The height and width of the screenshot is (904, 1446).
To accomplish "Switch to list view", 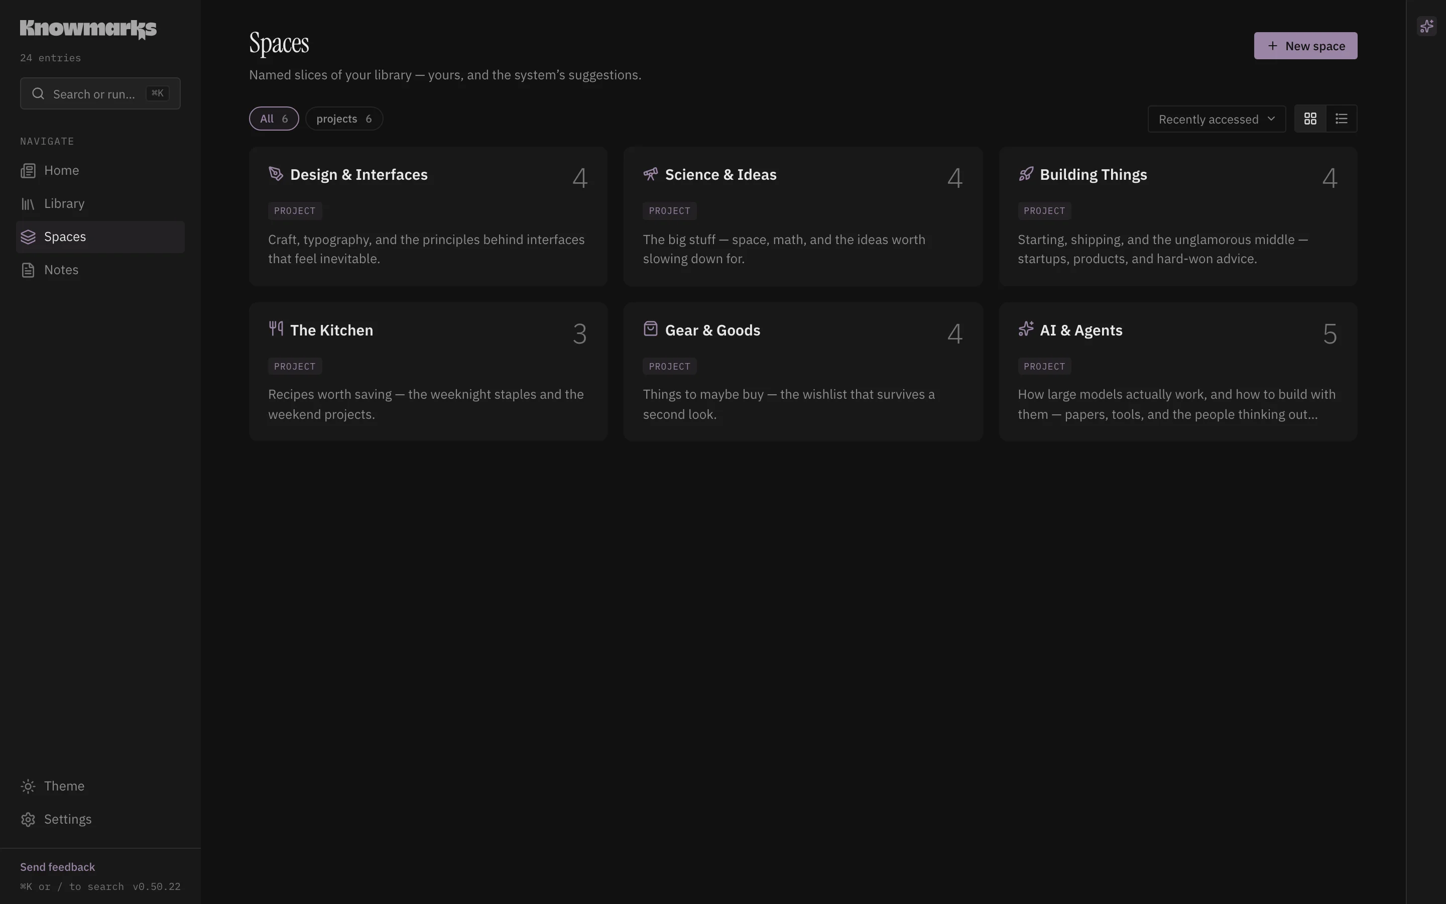I will (x=1342, y=119).
